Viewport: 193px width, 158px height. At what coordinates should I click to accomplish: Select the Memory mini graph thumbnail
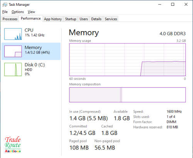(13, 51)
